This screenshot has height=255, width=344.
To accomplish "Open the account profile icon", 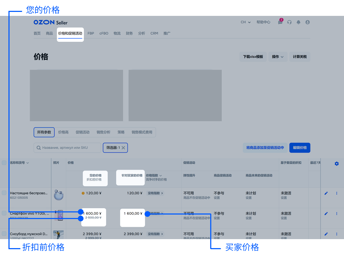I will [x=307, y=22].
